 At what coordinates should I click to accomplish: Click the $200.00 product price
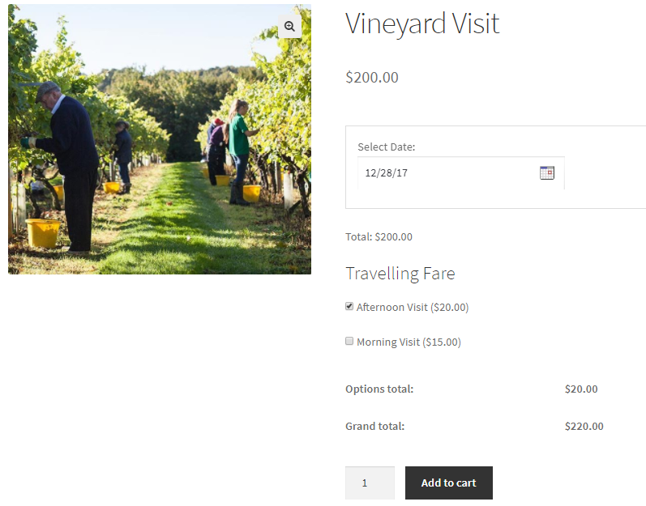(372, 77)
